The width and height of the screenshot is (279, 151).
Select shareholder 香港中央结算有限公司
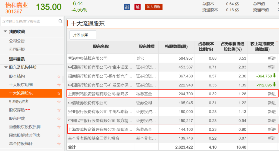(x=88, y=58)
